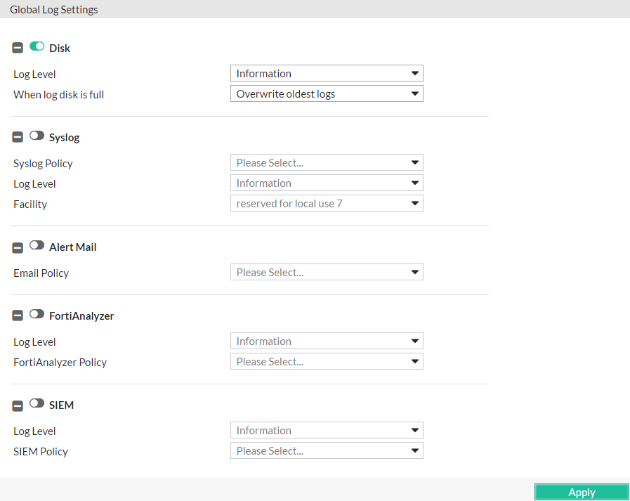Click the Email Policy label
Screen dimensions: 630x501
click(x=41, y=273)
